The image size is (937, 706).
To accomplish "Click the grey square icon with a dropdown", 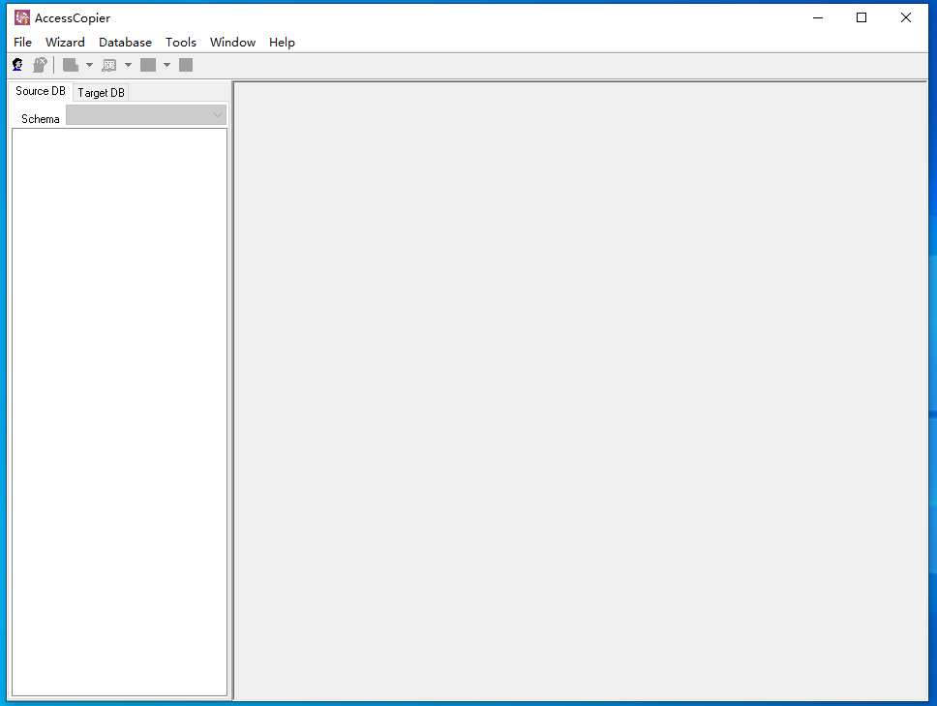I will pos(148,65).
